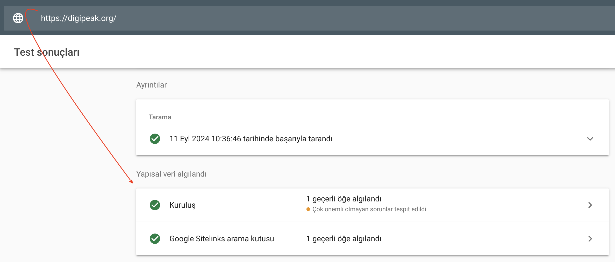Click the Yapısal veri algılandı section label
The width and height of the screenshot is (615, 262).
171,174
